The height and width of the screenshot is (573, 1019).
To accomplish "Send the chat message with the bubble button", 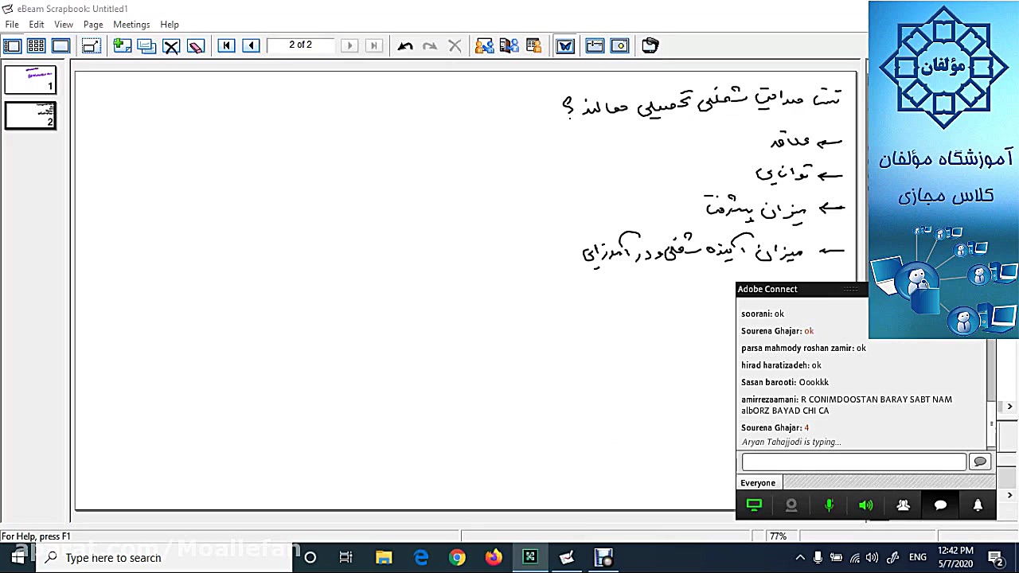I will 980,462.
